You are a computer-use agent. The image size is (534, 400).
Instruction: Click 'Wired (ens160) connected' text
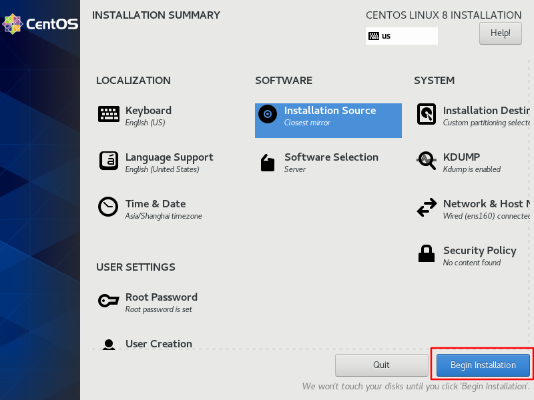(x=487, y=216)
